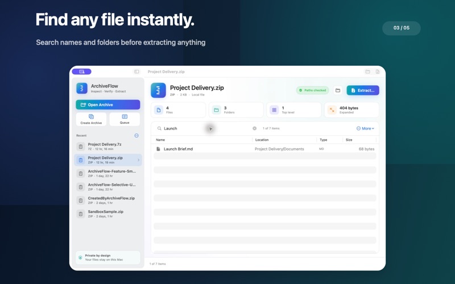Open ArchiveFlow-Feature-Sm... recent archive

click(x=108, y=173)
